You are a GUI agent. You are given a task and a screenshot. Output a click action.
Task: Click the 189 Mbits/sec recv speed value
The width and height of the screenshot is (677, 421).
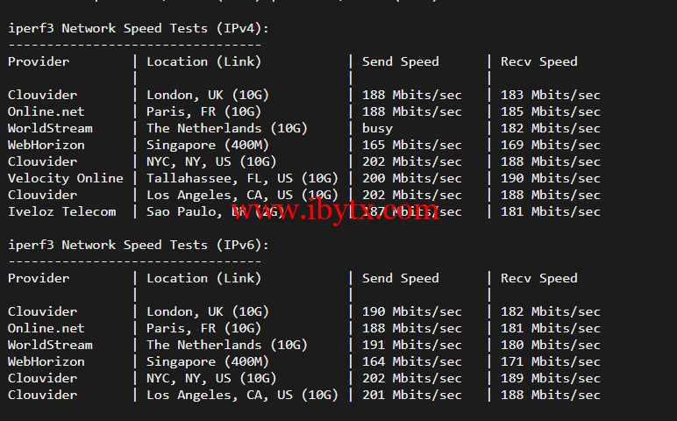click(551, 378)
